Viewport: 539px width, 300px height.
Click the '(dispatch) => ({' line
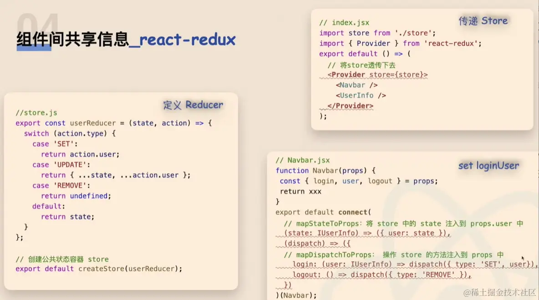coord(317,244)
